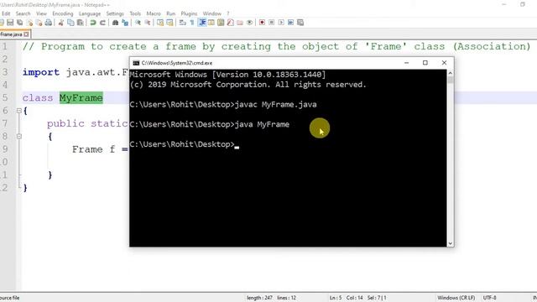537x302 pixels.
Task: Open the Language menu
Action: 90,13
